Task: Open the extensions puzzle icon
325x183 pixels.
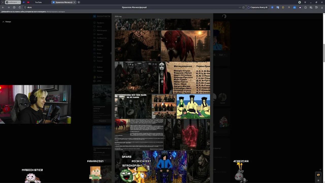Action: [305, 7]
